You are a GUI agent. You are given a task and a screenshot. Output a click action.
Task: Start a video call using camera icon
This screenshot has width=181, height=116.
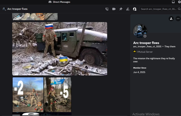tap(114, 9)
